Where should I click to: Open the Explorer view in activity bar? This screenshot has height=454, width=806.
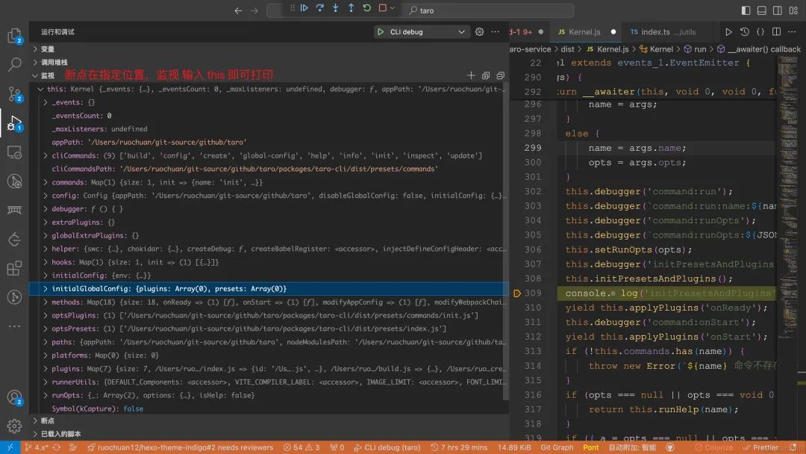[14, 36]
